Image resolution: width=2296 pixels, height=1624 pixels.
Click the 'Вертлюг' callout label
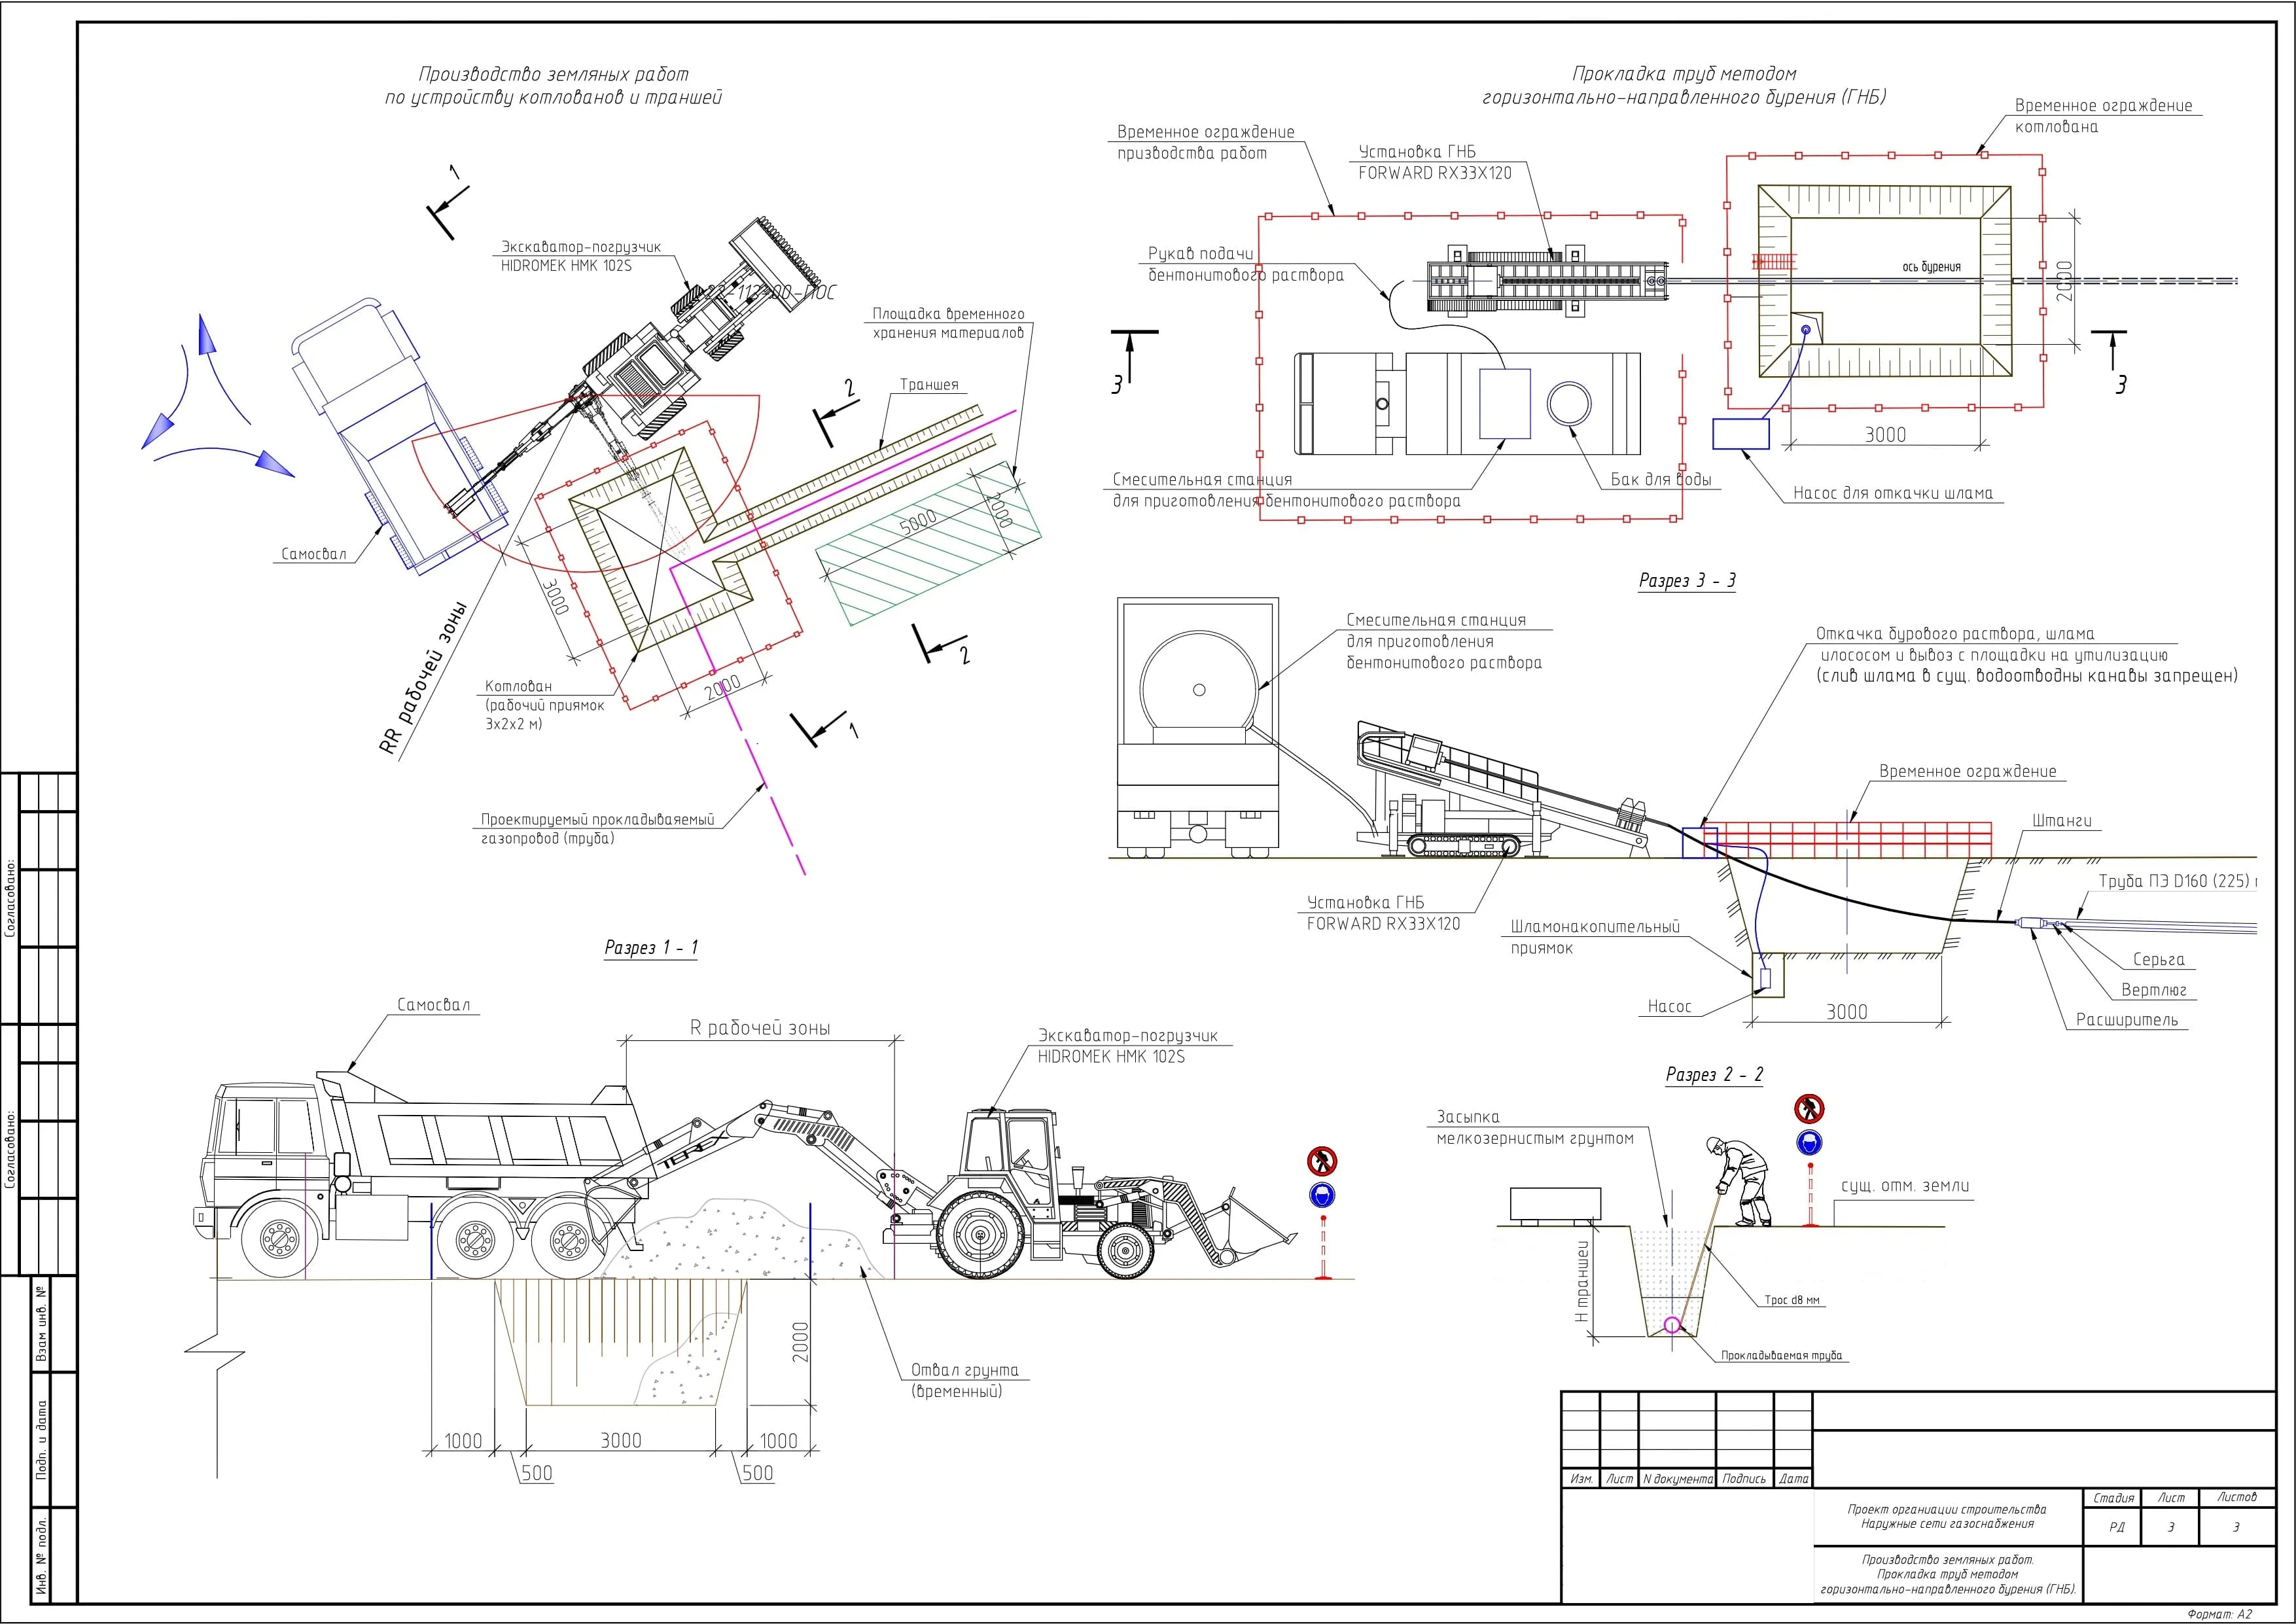2153,990
